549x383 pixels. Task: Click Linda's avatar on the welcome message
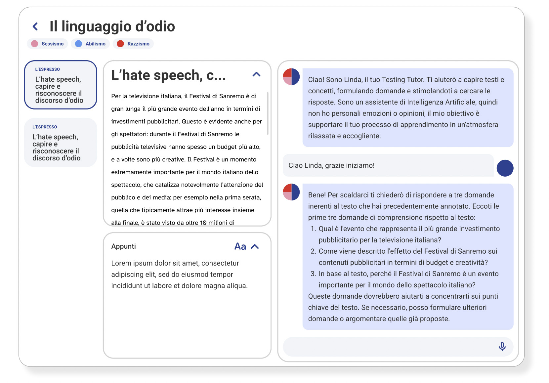[x=291, y=77]
